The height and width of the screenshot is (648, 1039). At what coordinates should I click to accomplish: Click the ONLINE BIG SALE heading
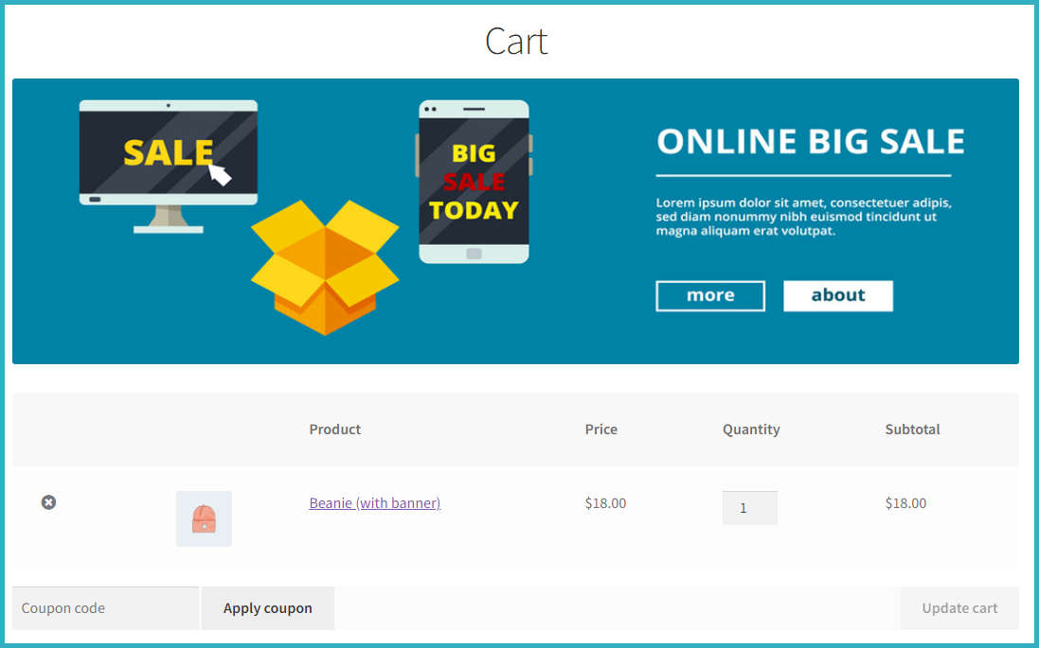pos(810,141)
